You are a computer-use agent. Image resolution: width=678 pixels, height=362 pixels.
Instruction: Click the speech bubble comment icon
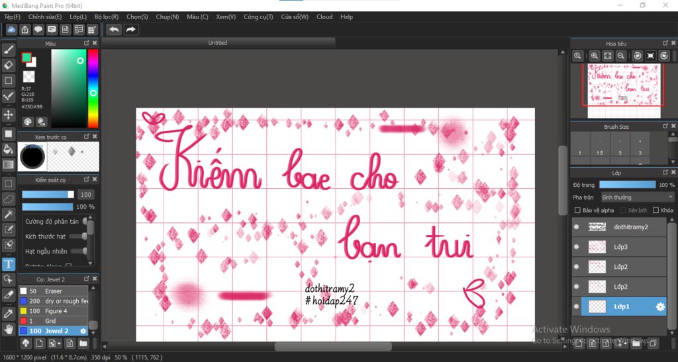pyautogui.click(x=38, y=29)
